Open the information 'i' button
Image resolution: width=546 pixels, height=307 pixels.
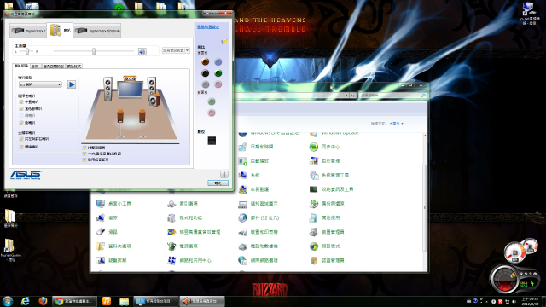(x=224, y=174)
